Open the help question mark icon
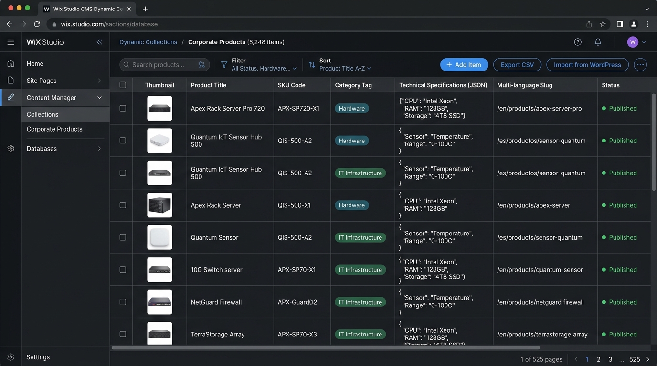This screenshot has width=657, height=366. point(578,42)
